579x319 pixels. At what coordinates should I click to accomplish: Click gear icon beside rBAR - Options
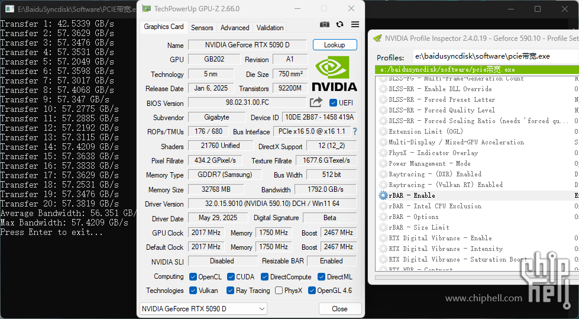tap(383, 217)
